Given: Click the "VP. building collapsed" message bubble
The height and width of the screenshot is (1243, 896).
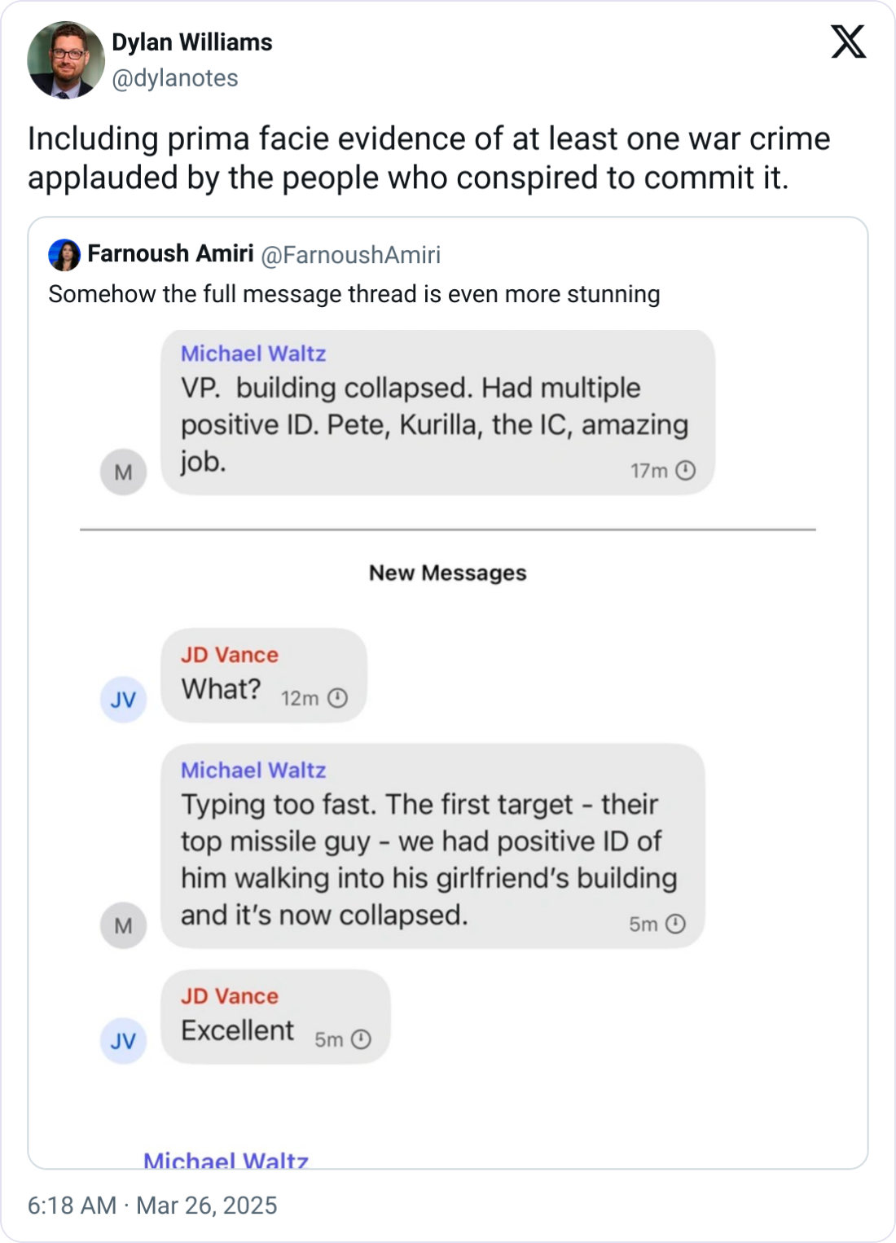Looking at the screenshot, I should pyautogui.click(x=437, y=412).
